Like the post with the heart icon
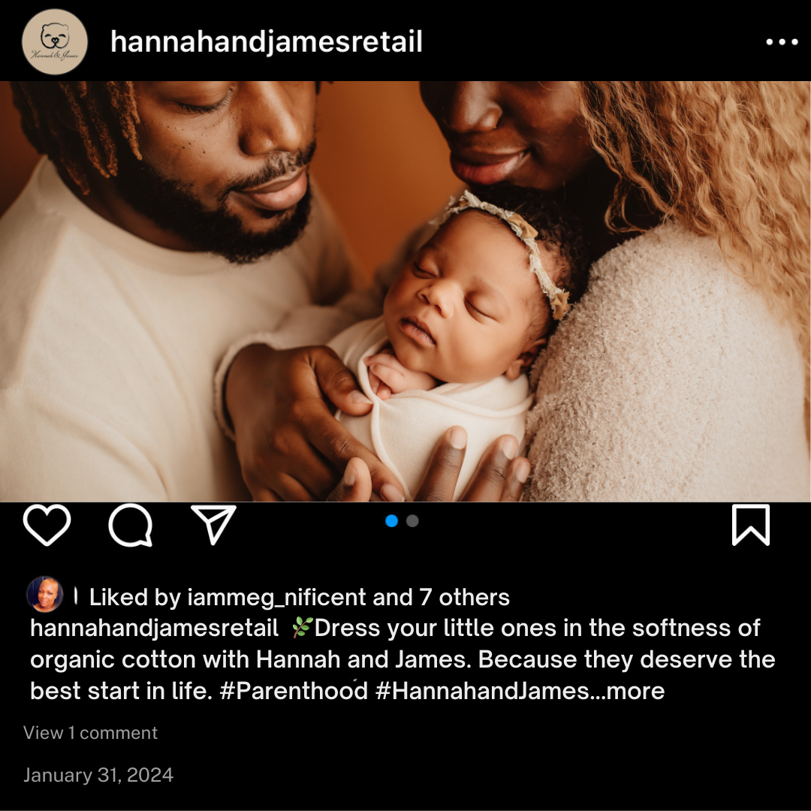The width and height of the screenshot is (811, 811). coord(47,525)
